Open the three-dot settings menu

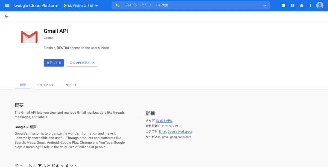311,5
